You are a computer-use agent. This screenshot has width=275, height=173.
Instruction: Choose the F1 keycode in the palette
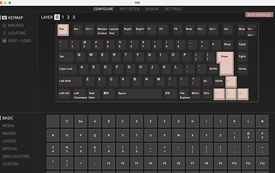point(109,163)
